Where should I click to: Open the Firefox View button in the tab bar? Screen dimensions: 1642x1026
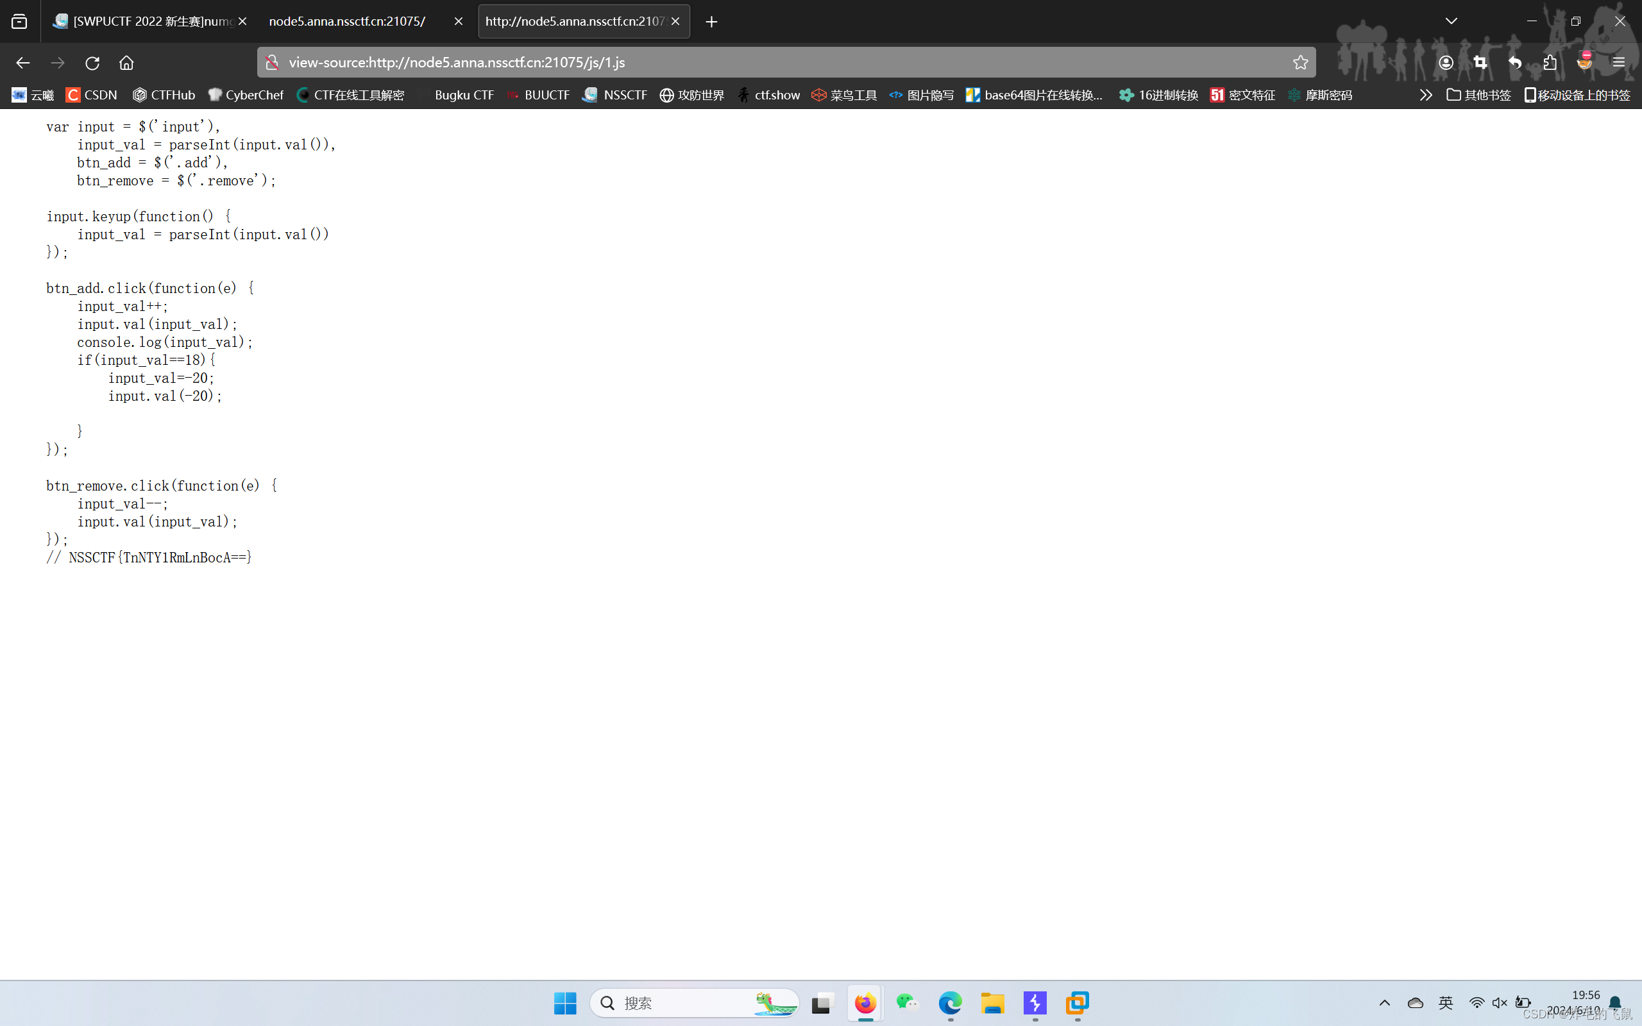click(x=20, y=22)
